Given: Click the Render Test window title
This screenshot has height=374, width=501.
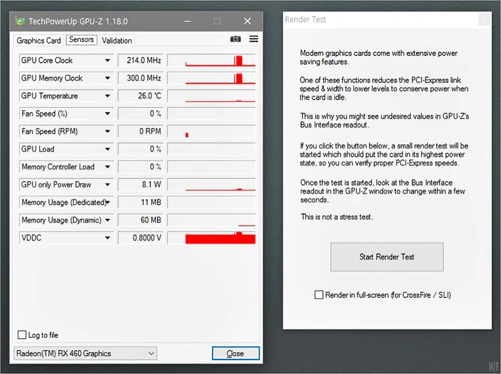Looking at the screenshot, I should pyautogui.click(x=305, y=20).
